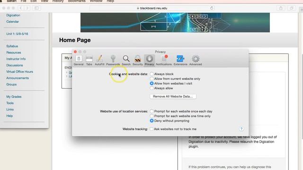Show the Safari sidebar

pos(36,8)
